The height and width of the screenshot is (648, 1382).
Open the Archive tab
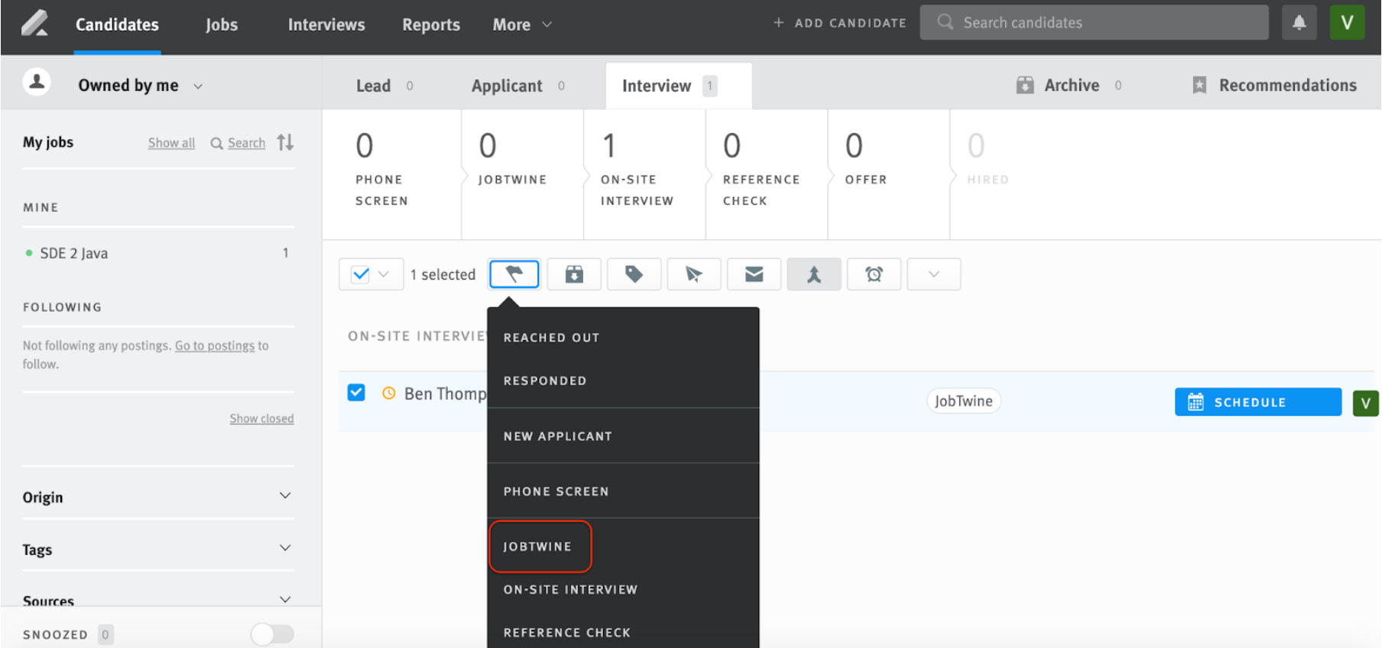1069,85
